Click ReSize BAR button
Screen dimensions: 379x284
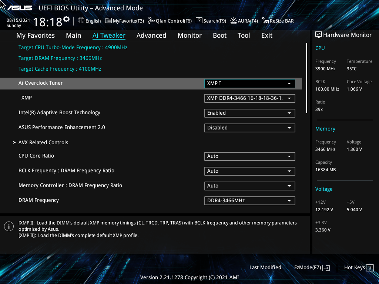[x=278, y=21]
